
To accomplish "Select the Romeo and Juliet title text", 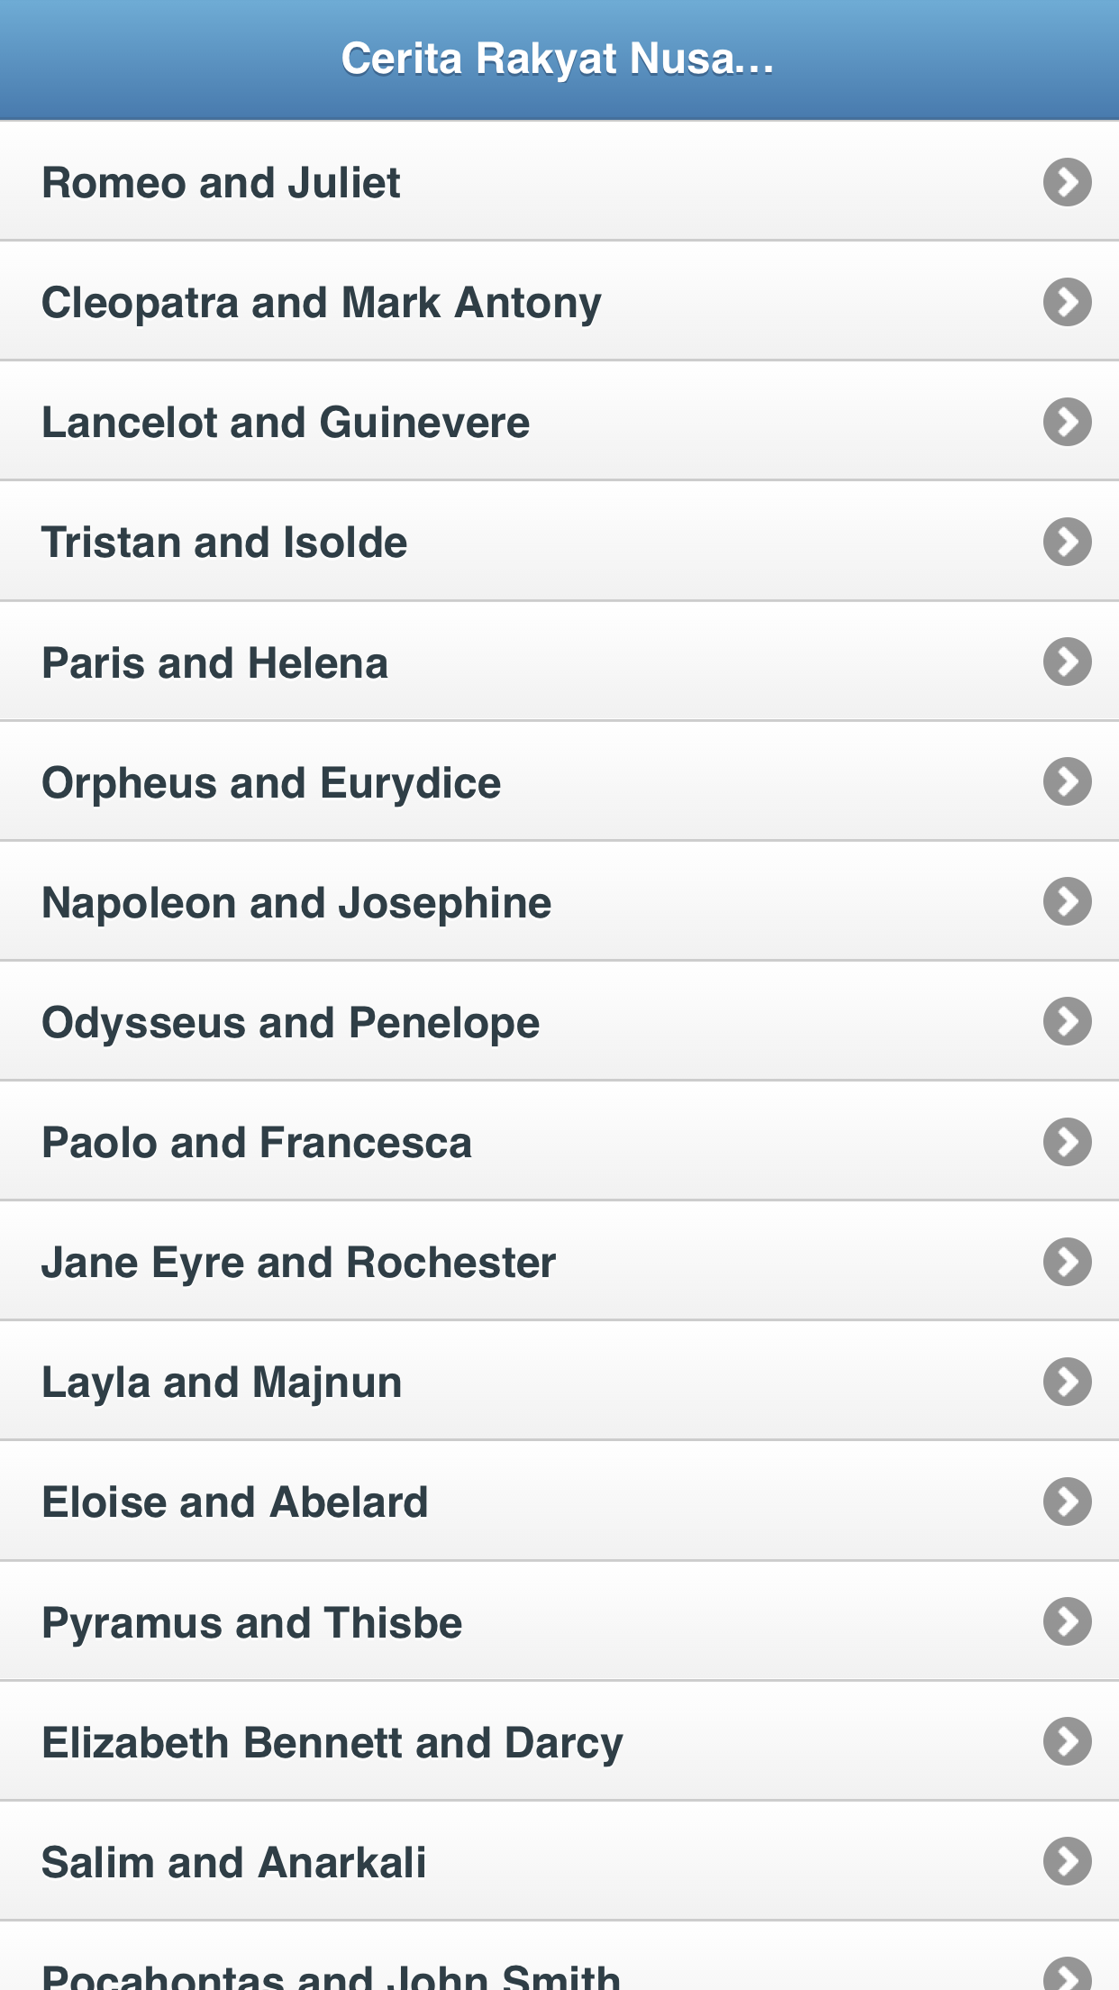I will point(221,183).
